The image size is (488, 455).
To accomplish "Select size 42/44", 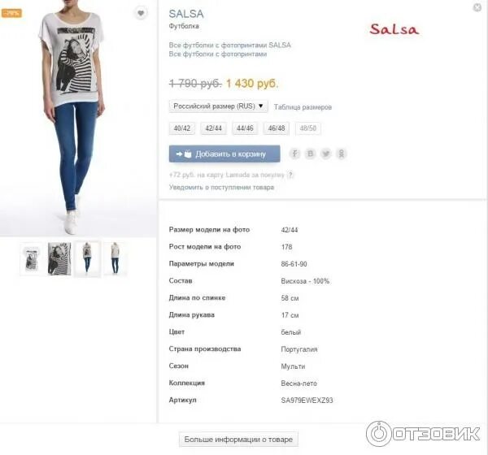I will 213,128.
